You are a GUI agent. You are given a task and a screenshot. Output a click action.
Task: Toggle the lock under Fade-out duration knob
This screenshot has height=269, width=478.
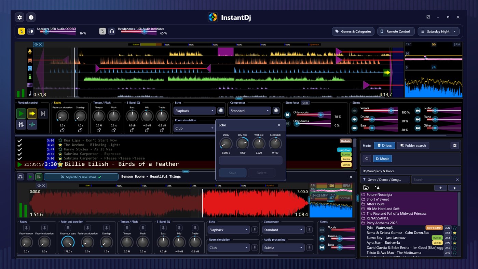(62, 130)
